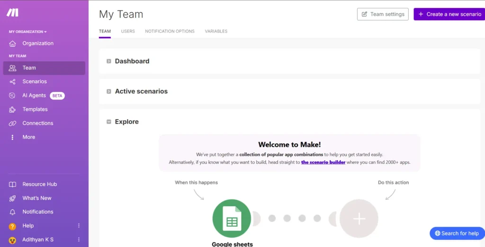Viewport: 485px width, 247px height.
Task: Click the My Team page title
Action: (x=121, y=14)
